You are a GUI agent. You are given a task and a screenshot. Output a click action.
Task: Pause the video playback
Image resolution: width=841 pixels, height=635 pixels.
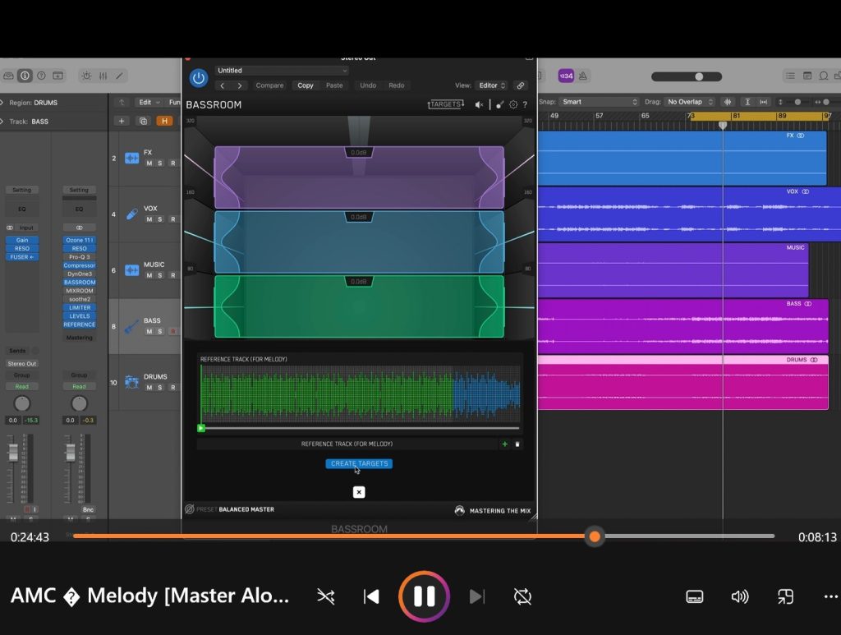(x=424, y=596)
